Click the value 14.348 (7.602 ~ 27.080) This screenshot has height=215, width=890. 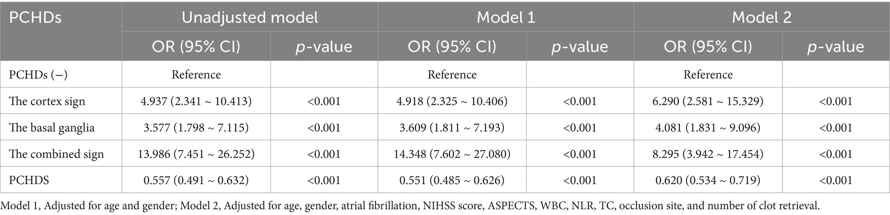pos(452,154)
